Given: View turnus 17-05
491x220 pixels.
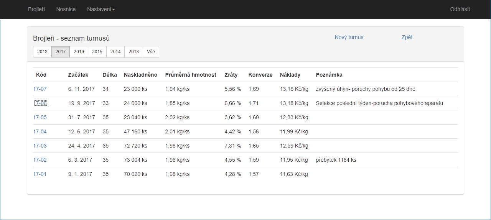Looking at the screenshot, I should coord(40,117).
